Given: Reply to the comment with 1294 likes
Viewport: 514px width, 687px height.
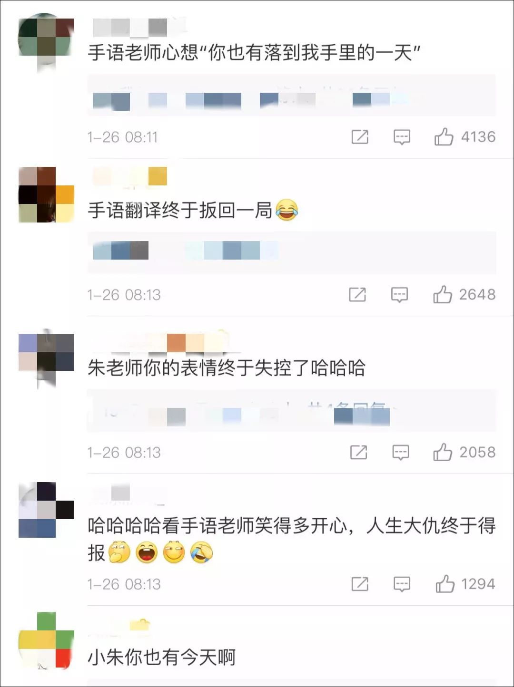Looking at the screenshot, I should click(x=402, y=584).
